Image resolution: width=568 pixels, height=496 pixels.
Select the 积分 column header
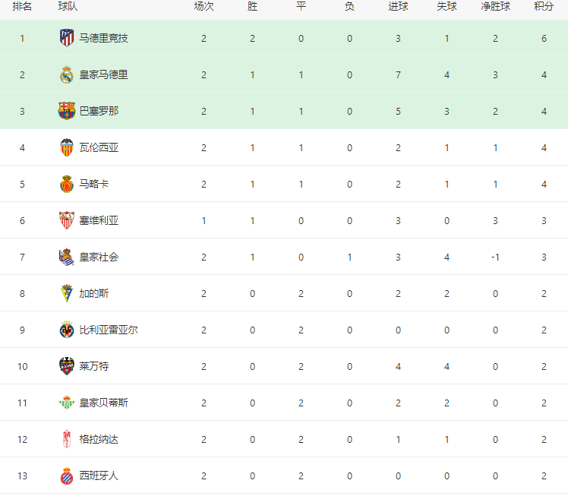click(x=544, y=6)
